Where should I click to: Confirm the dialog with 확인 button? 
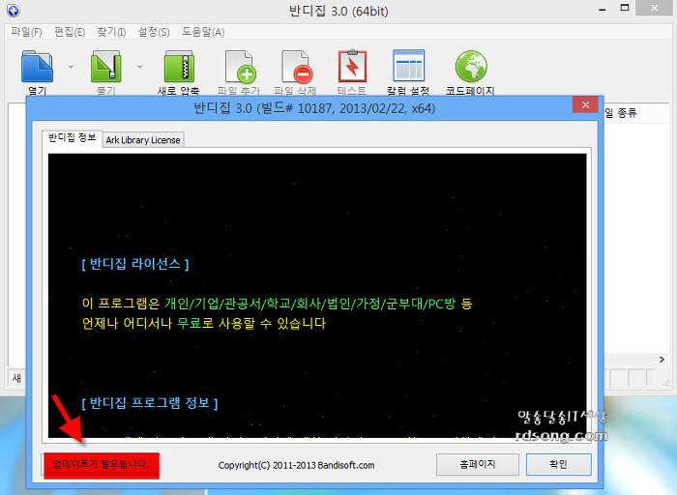(558, 464)
